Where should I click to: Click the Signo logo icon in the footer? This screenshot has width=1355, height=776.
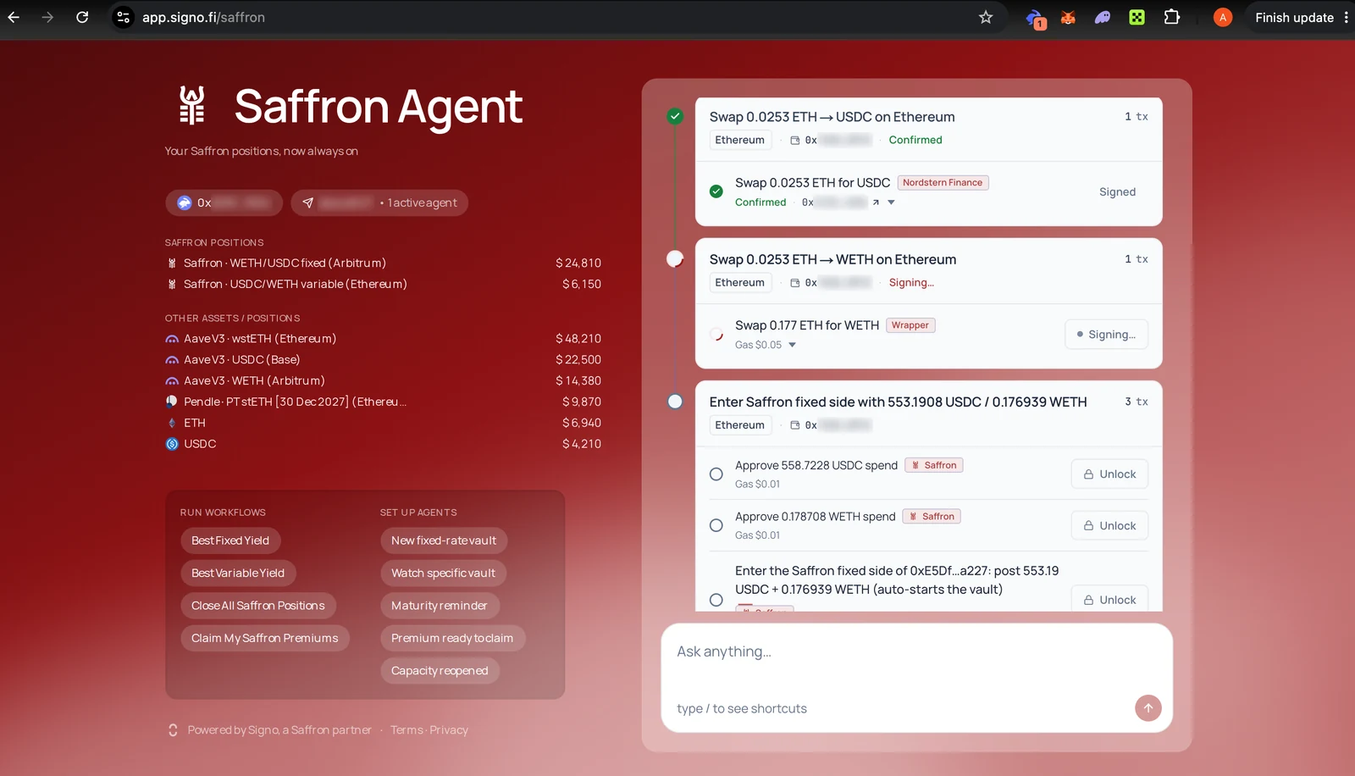point(173,730)
